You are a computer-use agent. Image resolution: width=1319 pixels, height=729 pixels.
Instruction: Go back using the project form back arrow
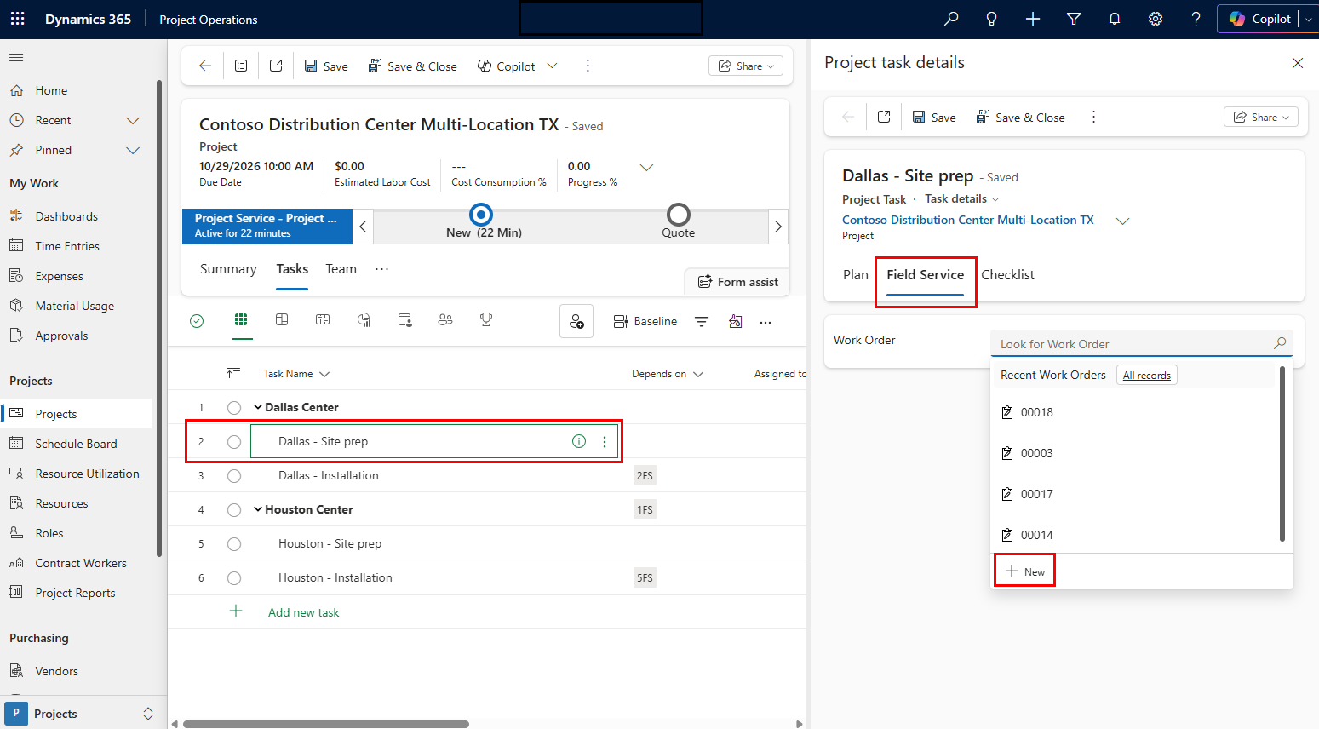click(205, 66)
